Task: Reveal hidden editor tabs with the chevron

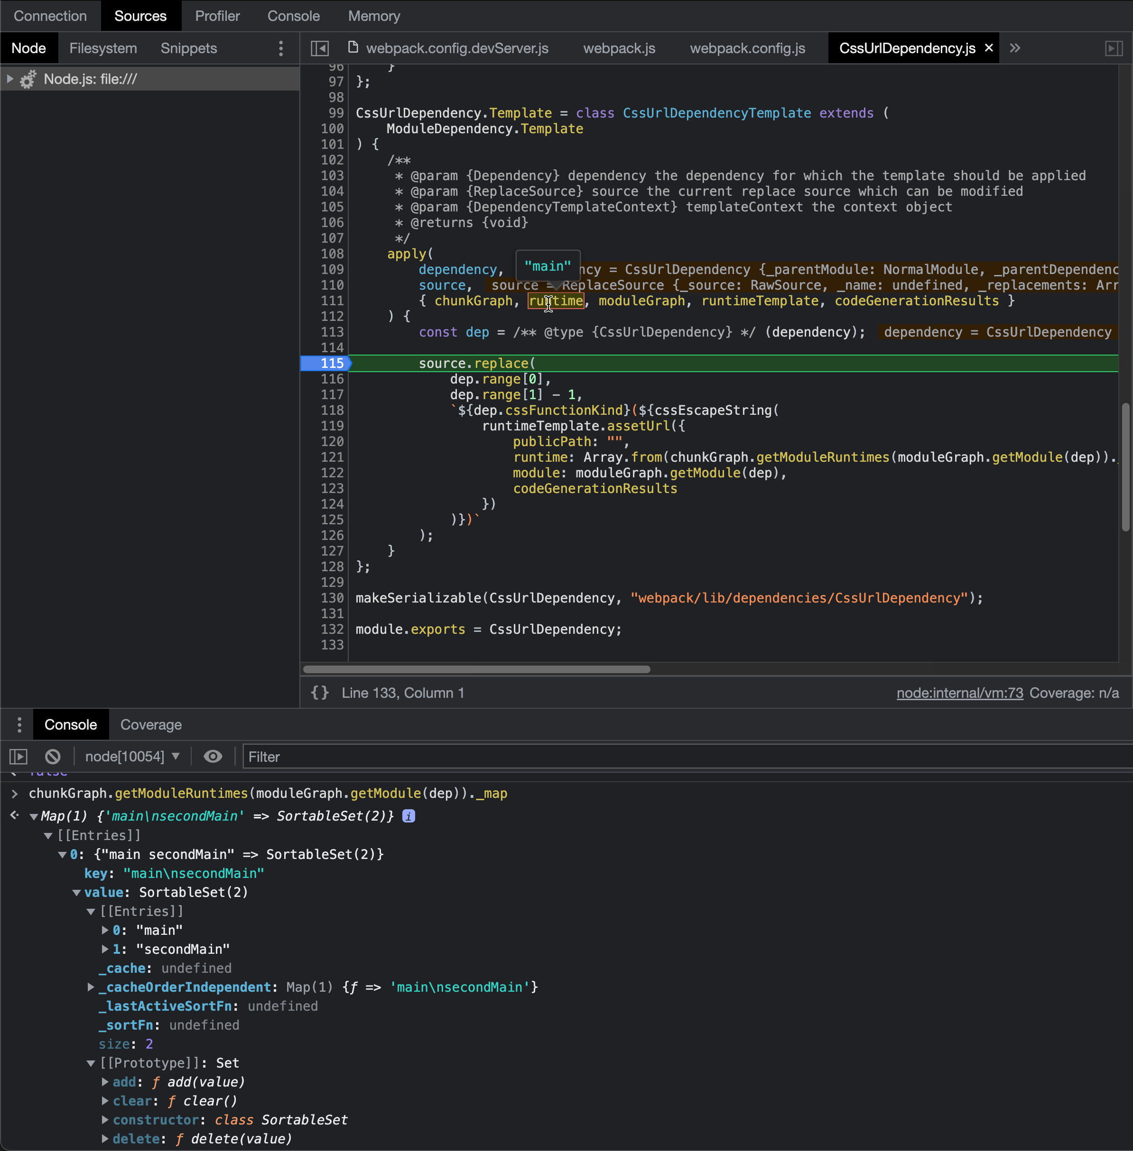Action: click(1016, 48)
